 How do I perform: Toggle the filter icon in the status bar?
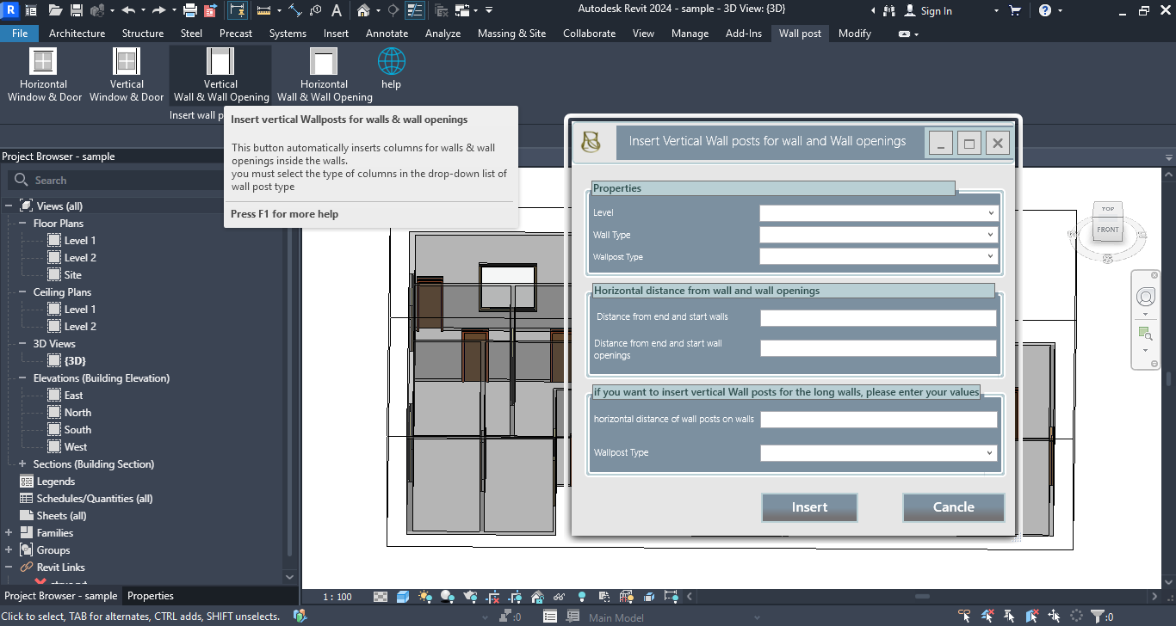1098,617
